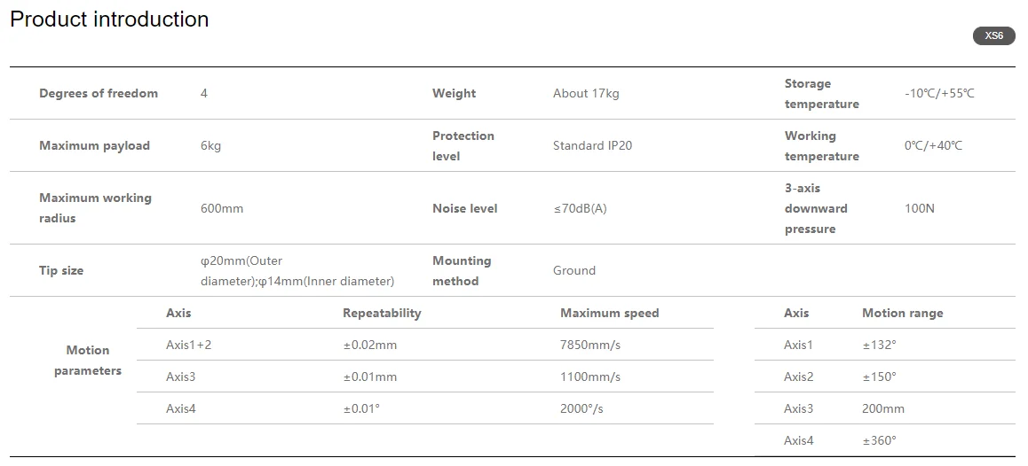Select the About 17kg weight value
The image size is (1028, 466).
[x=585, y=93]
